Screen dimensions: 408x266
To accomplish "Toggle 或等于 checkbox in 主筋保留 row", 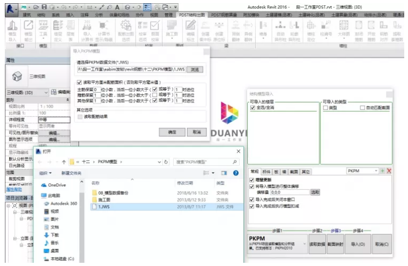I will tap(155, 89).
